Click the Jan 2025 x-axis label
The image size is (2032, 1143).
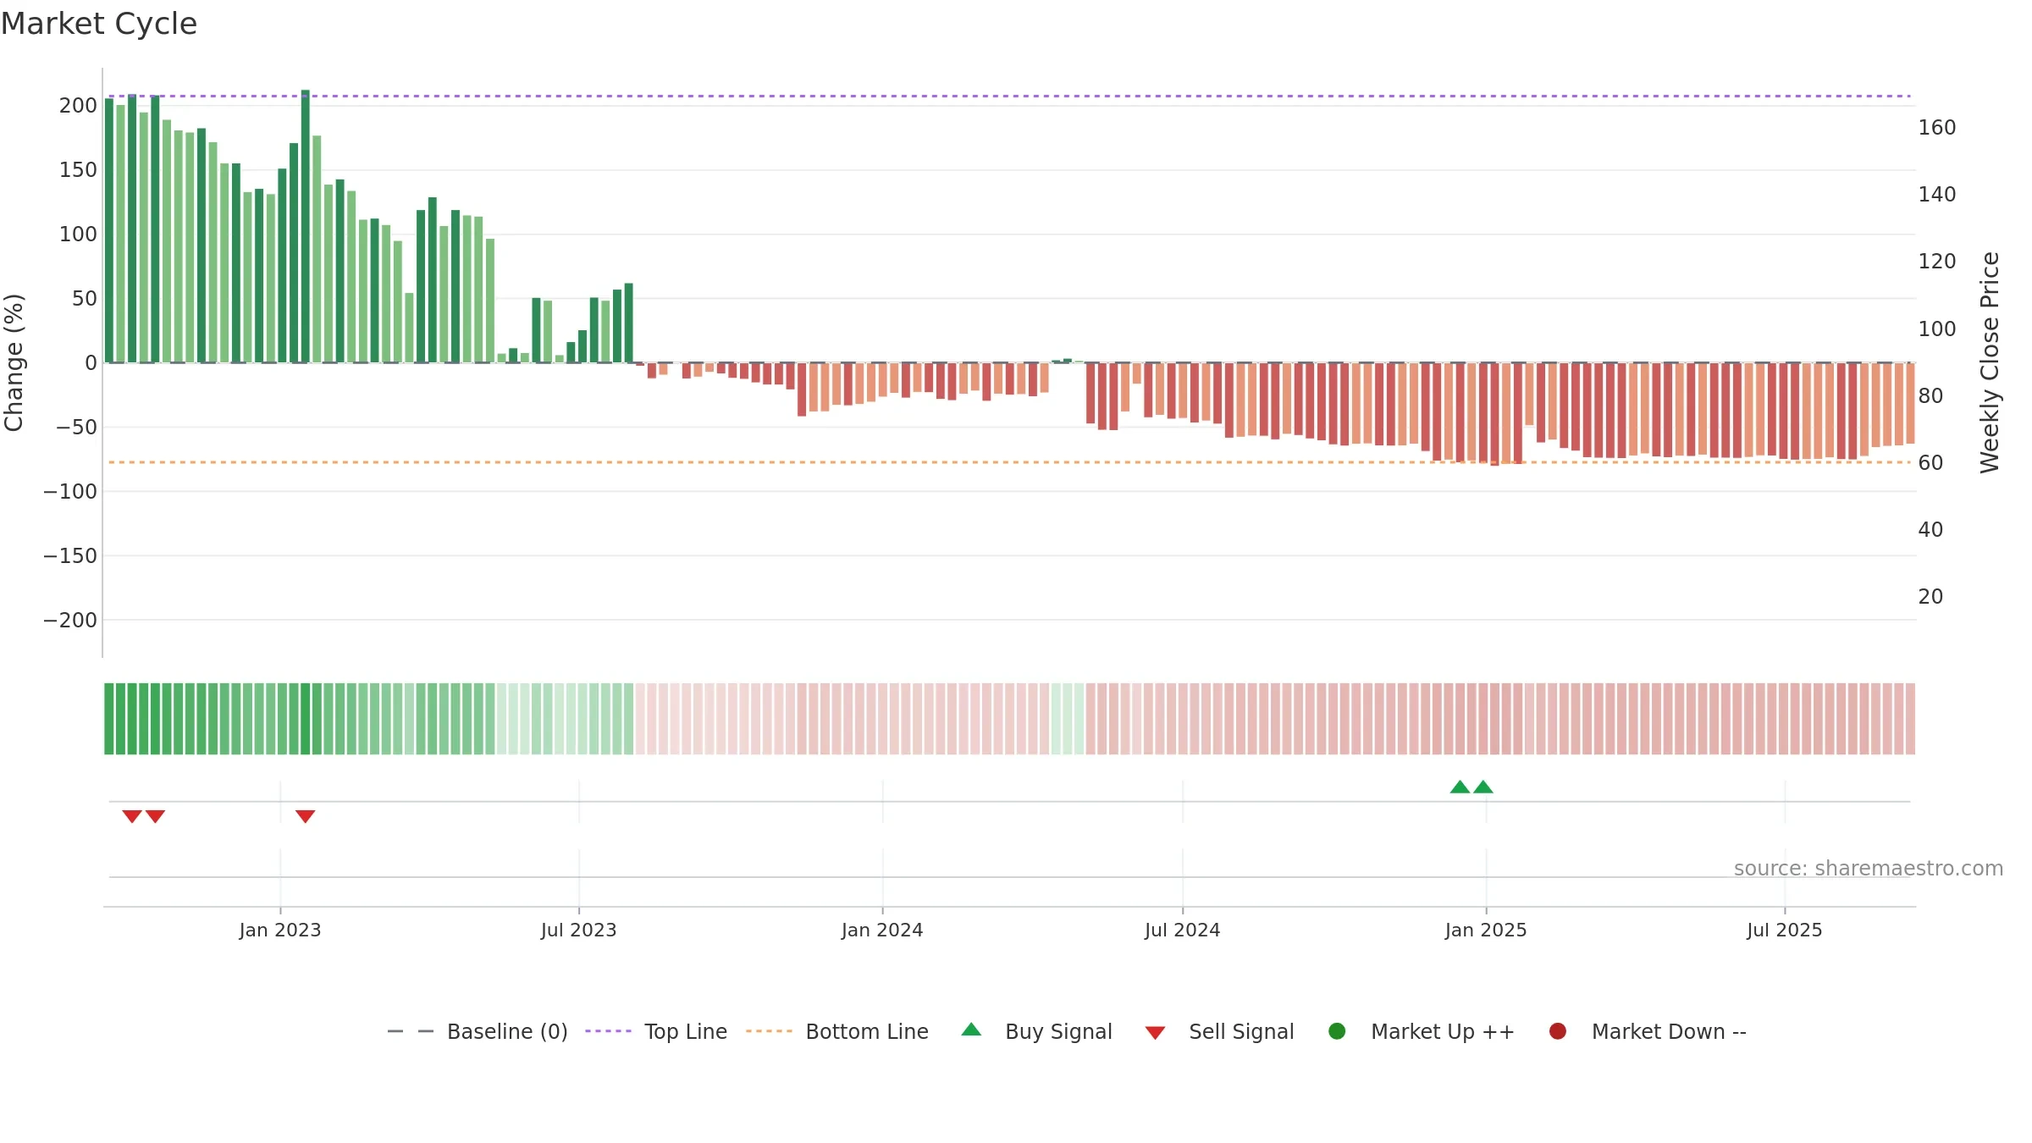click(1486, 930)
